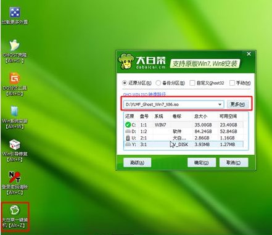Click the 23.40GB free space cell
Image resolution: width=272 pixels, height=235 pixels.
tap(228, 125)
